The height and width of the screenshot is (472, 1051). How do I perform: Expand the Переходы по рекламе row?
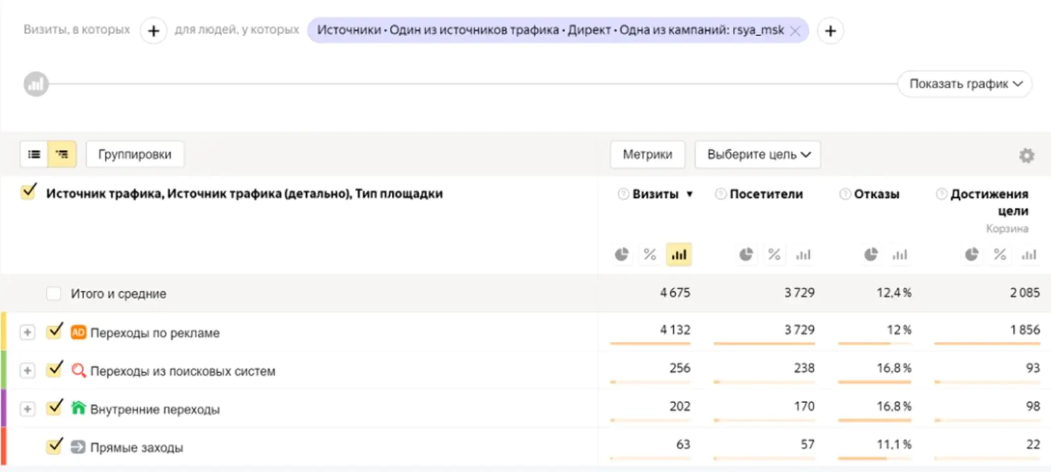click(27, 333)
